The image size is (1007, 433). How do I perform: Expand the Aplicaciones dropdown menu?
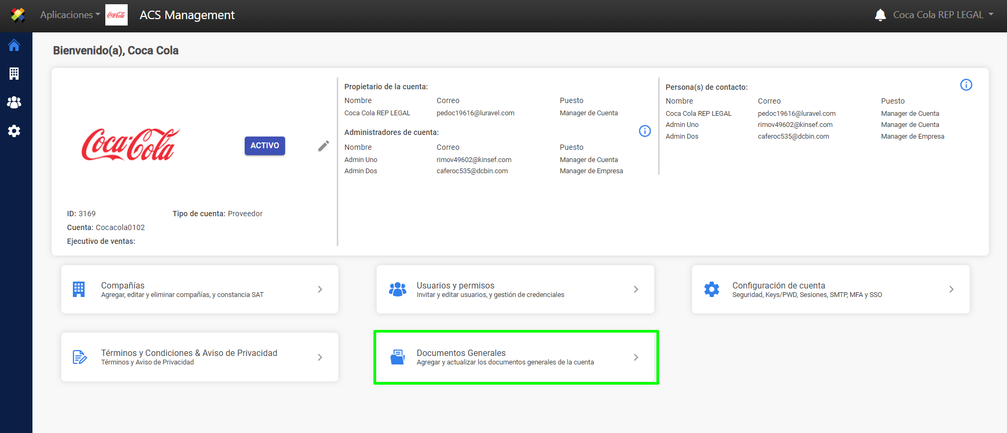[x=70, y=15]
